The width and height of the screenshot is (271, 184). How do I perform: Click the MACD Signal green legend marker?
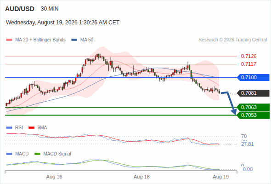click(38, 154)
